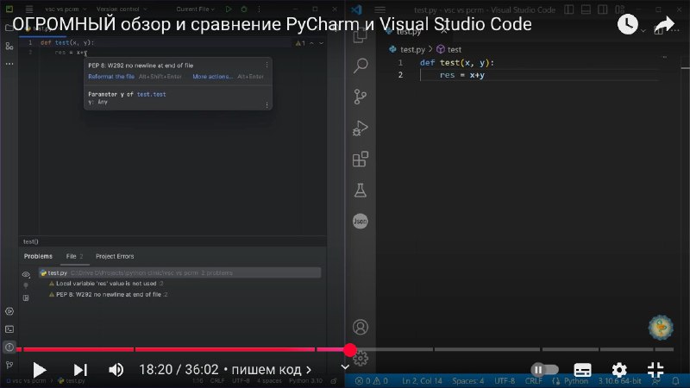
Task: Click Ln 2, Col 14 status item
Action: (422, 380)
